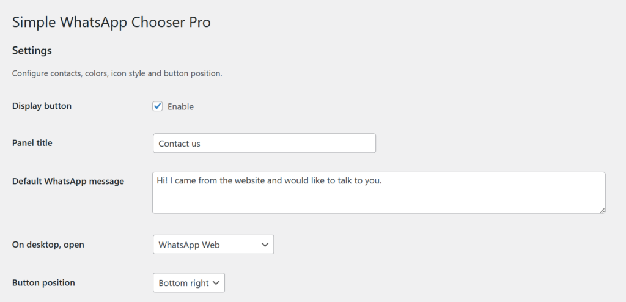Click the "Display button" setting label
This screenshot has height=302, width=626.
[x=42, y=106]
